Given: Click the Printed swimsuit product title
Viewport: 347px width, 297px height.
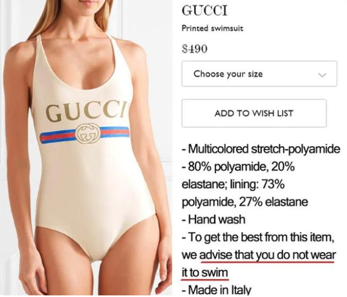Looking at the screenshot, I should point(212,28).
